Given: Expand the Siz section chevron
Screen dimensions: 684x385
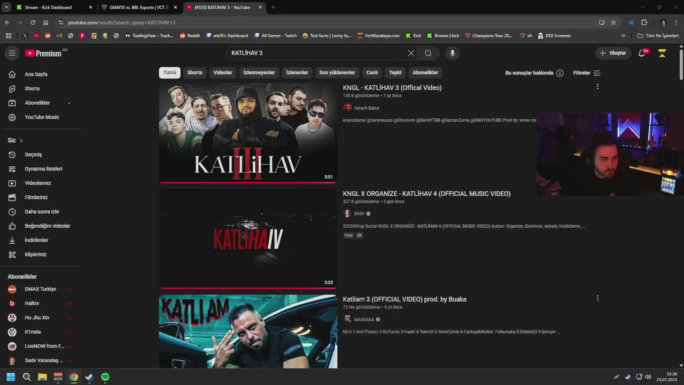Looking at the screenshot, I should pyautogui.click(x=21, y=141).
